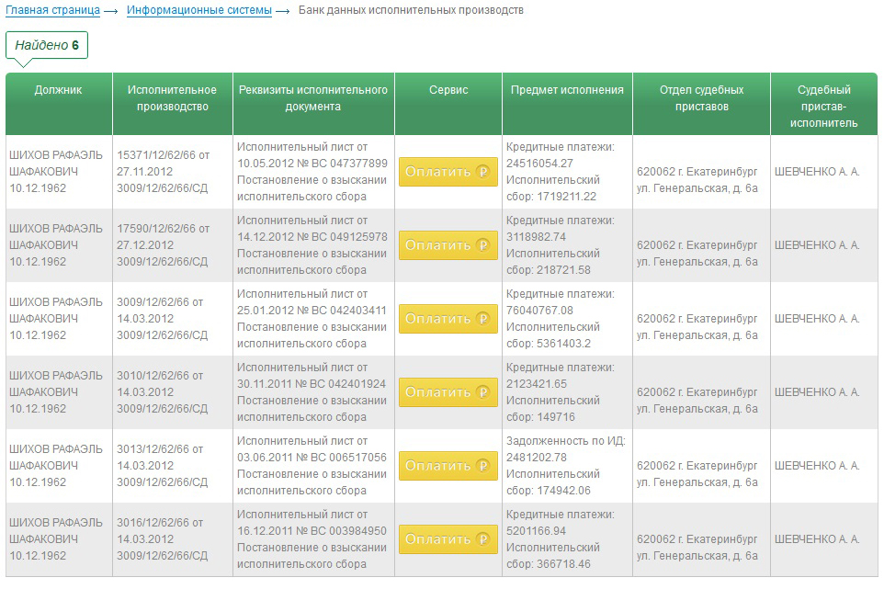Pay enforcement case 3009/12/62/66 from 14.03.2012
This screenshot has height=589, width=884.
[x=448, y=319]
